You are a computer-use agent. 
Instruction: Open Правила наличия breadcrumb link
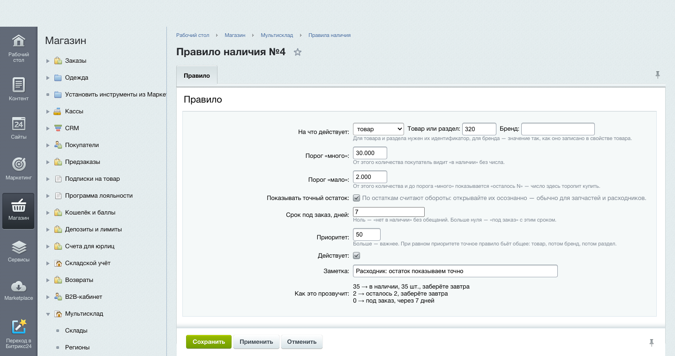tap(330, 35)
